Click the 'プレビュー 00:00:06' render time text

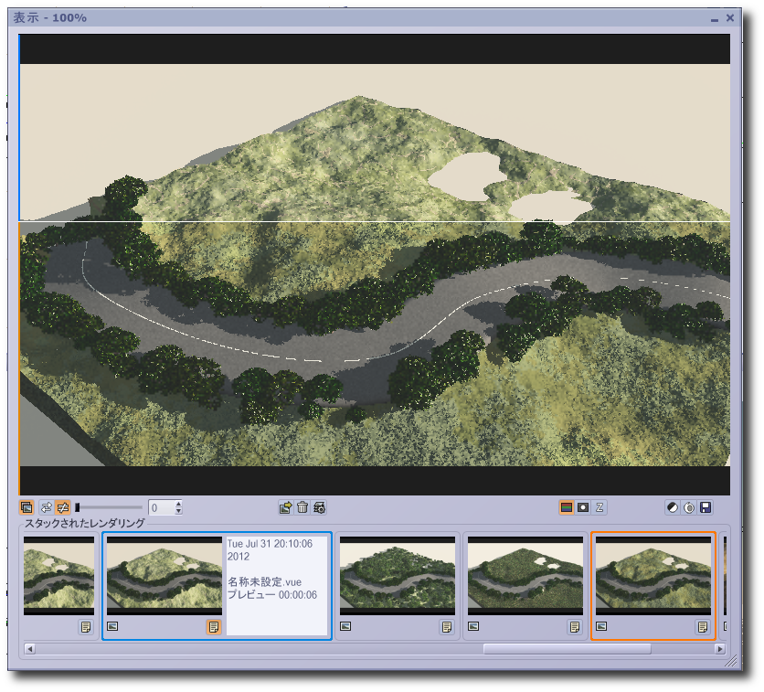coord(272,595)
